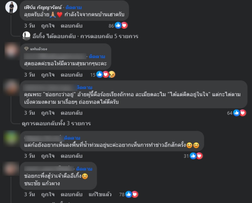252x203 pixels.
Task: Open เฟิร์น กัญญารัตน์ profile picture
Action: (x=11, y=7)
